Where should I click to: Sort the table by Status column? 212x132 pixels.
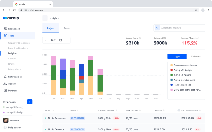pyautogui.click(x=74, y=110)
